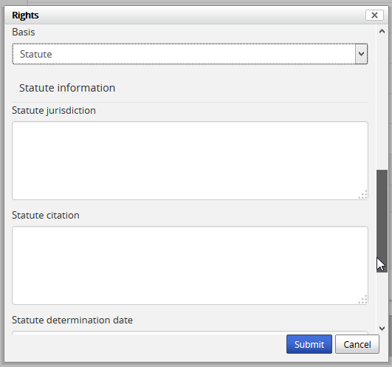
Task: Submit the rights form
Action: (x=309, y=344)
